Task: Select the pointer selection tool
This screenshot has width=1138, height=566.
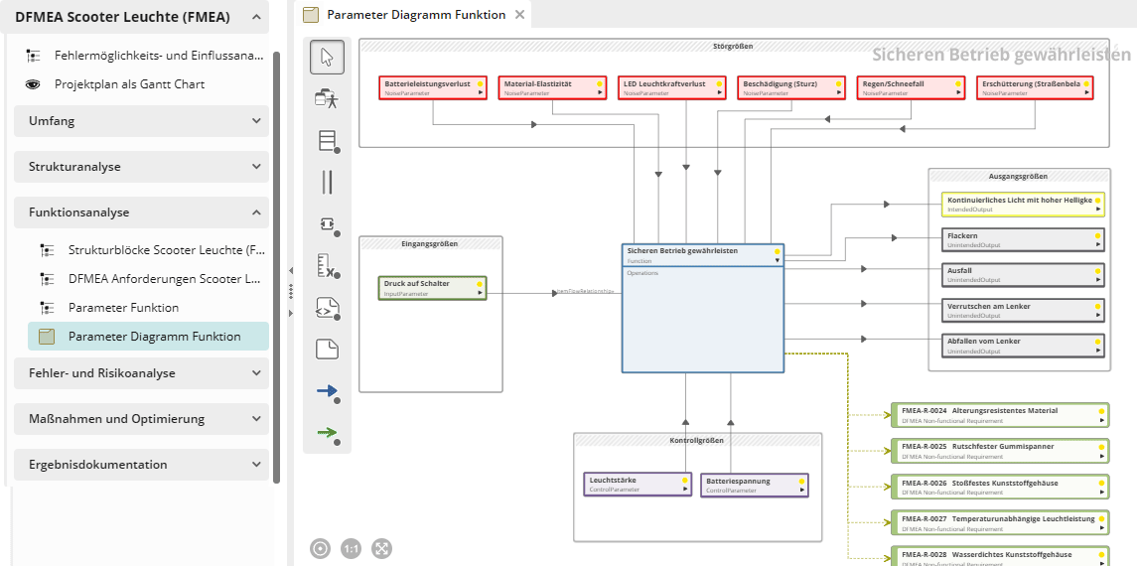Action: (x=327, y=58)
